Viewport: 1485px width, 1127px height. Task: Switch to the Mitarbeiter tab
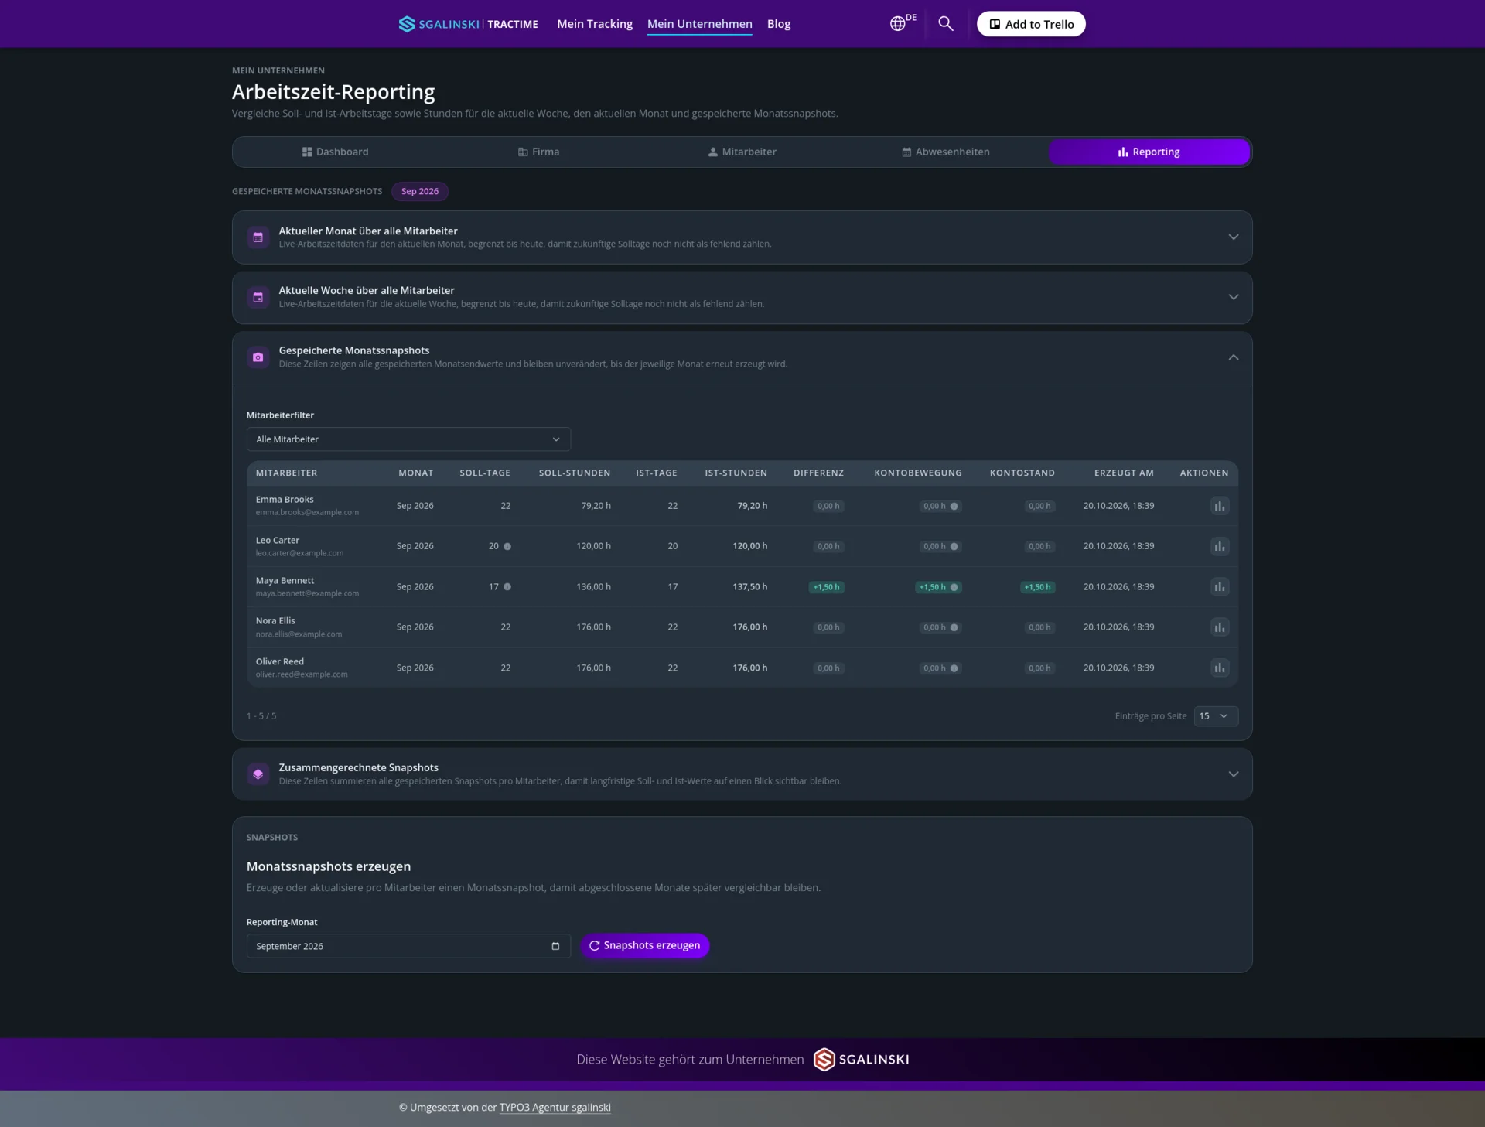click(742, 152)
